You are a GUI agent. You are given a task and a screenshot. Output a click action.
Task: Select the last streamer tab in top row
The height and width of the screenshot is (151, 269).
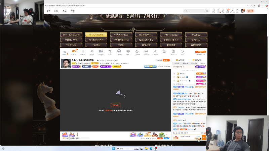pos(196,35)
